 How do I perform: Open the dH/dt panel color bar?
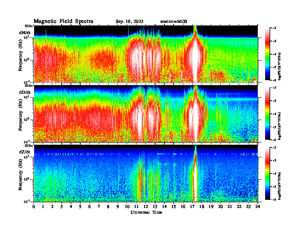tap(267, 54)
